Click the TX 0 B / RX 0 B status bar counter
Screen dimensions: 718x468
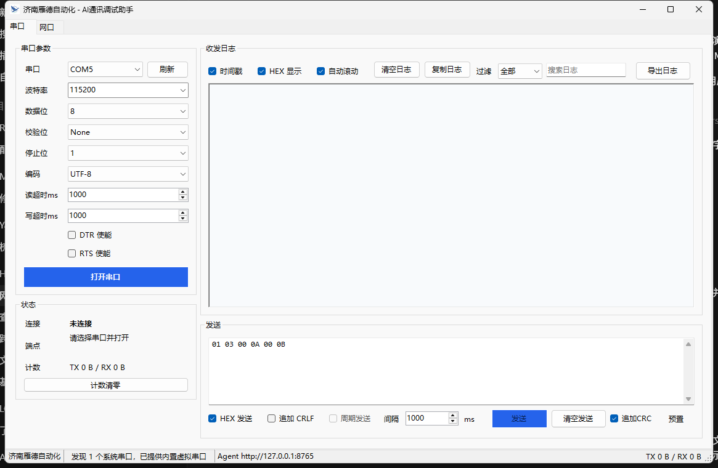click(x=673, y=456)
